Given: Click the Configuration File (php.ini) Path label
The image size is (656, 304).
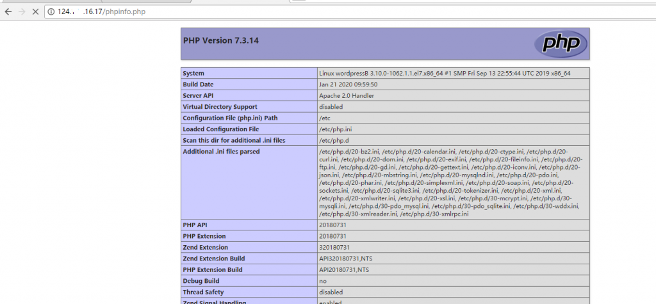Looking at the screenshot, I should click(x=230, y=118).
